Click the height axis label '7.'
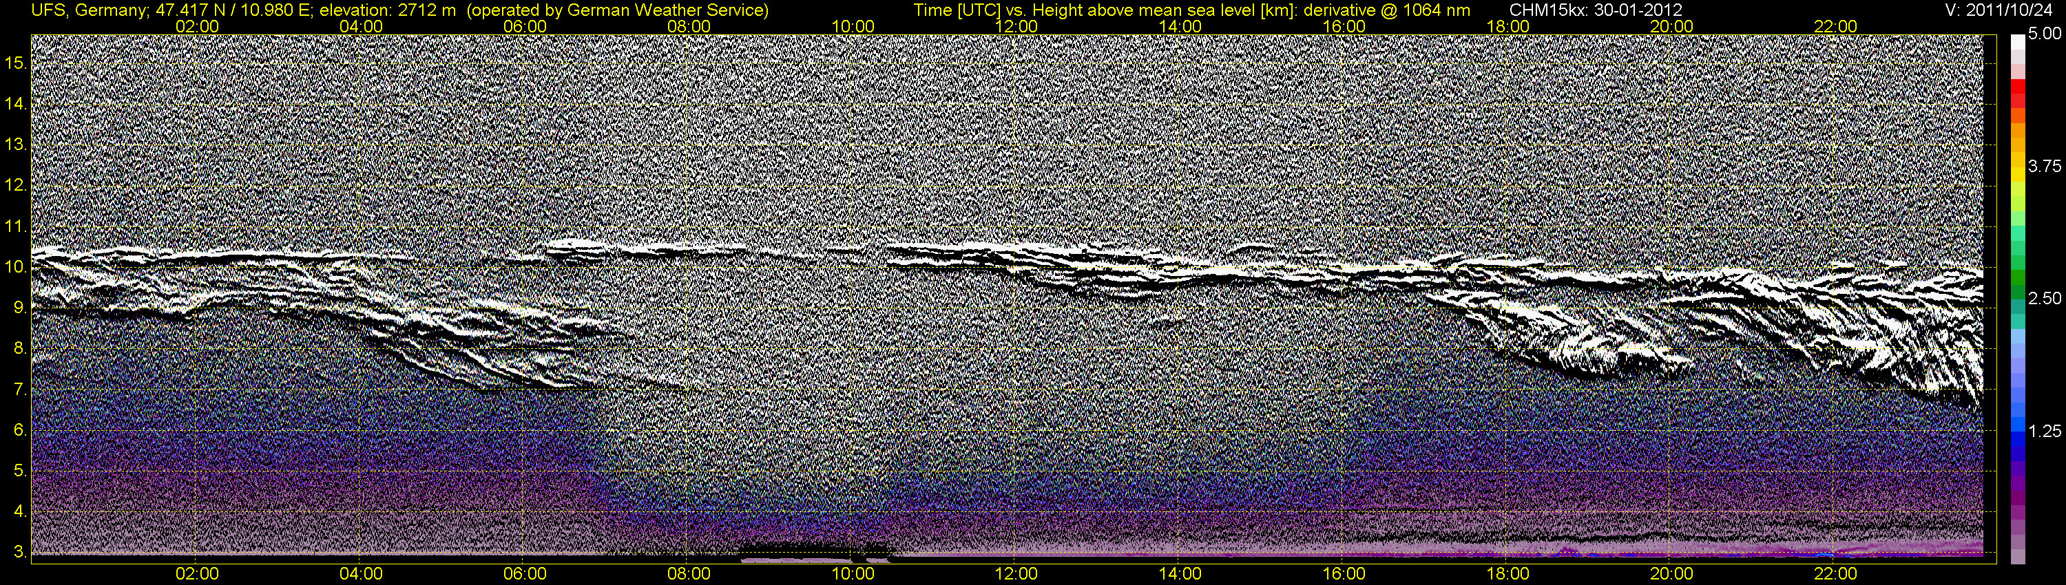 coord(20,390)
